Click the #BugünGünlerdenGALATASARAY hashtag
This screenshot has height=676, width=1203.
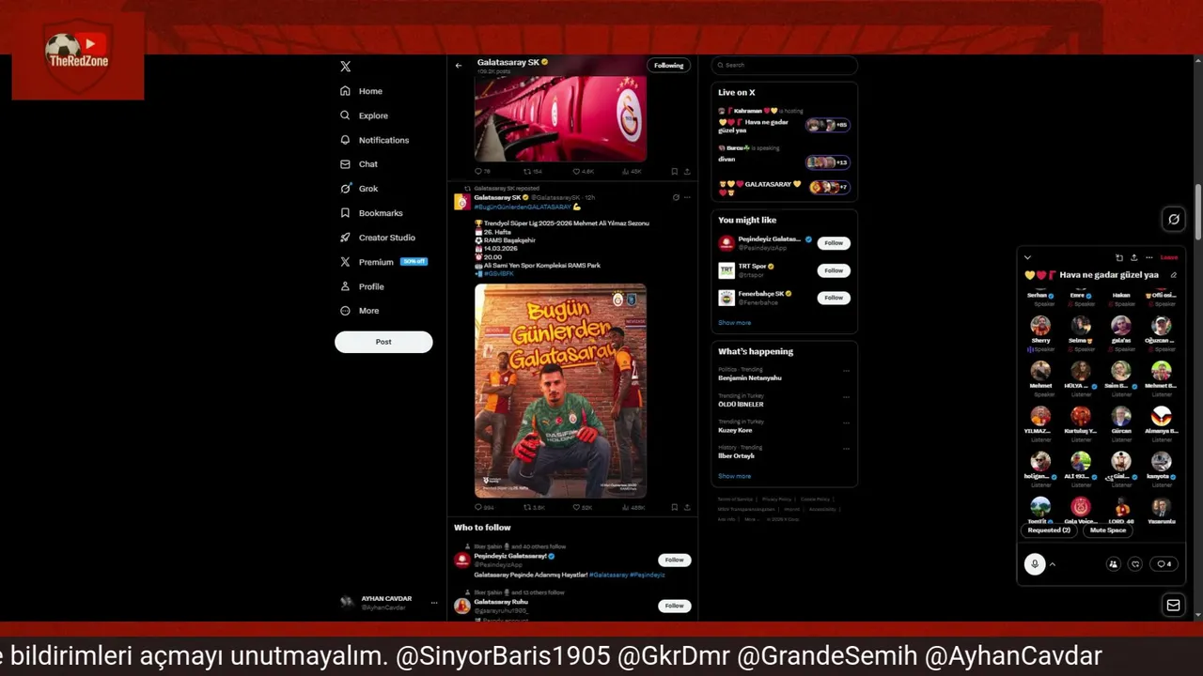523,207
